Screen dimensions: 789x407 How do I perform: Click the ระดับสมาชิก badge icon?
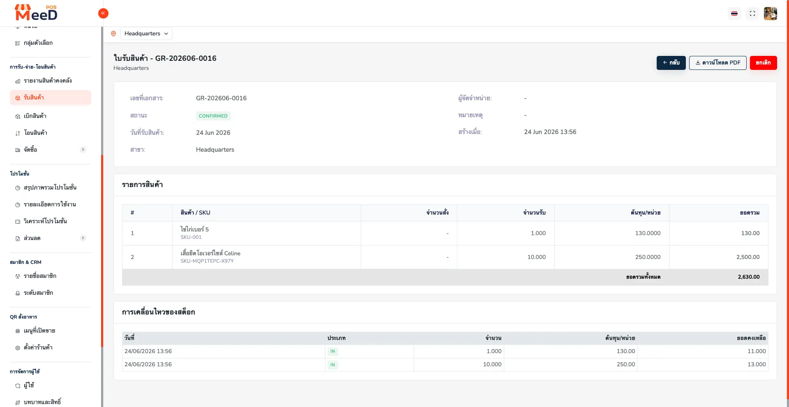pyautogui.click(x=18, y=293)
